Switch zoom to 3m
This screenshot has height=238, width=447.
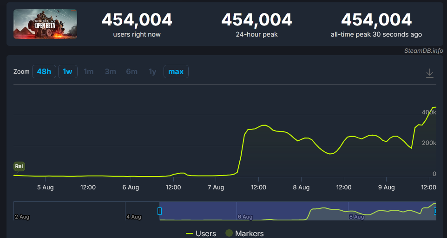[x=110, y=72]
